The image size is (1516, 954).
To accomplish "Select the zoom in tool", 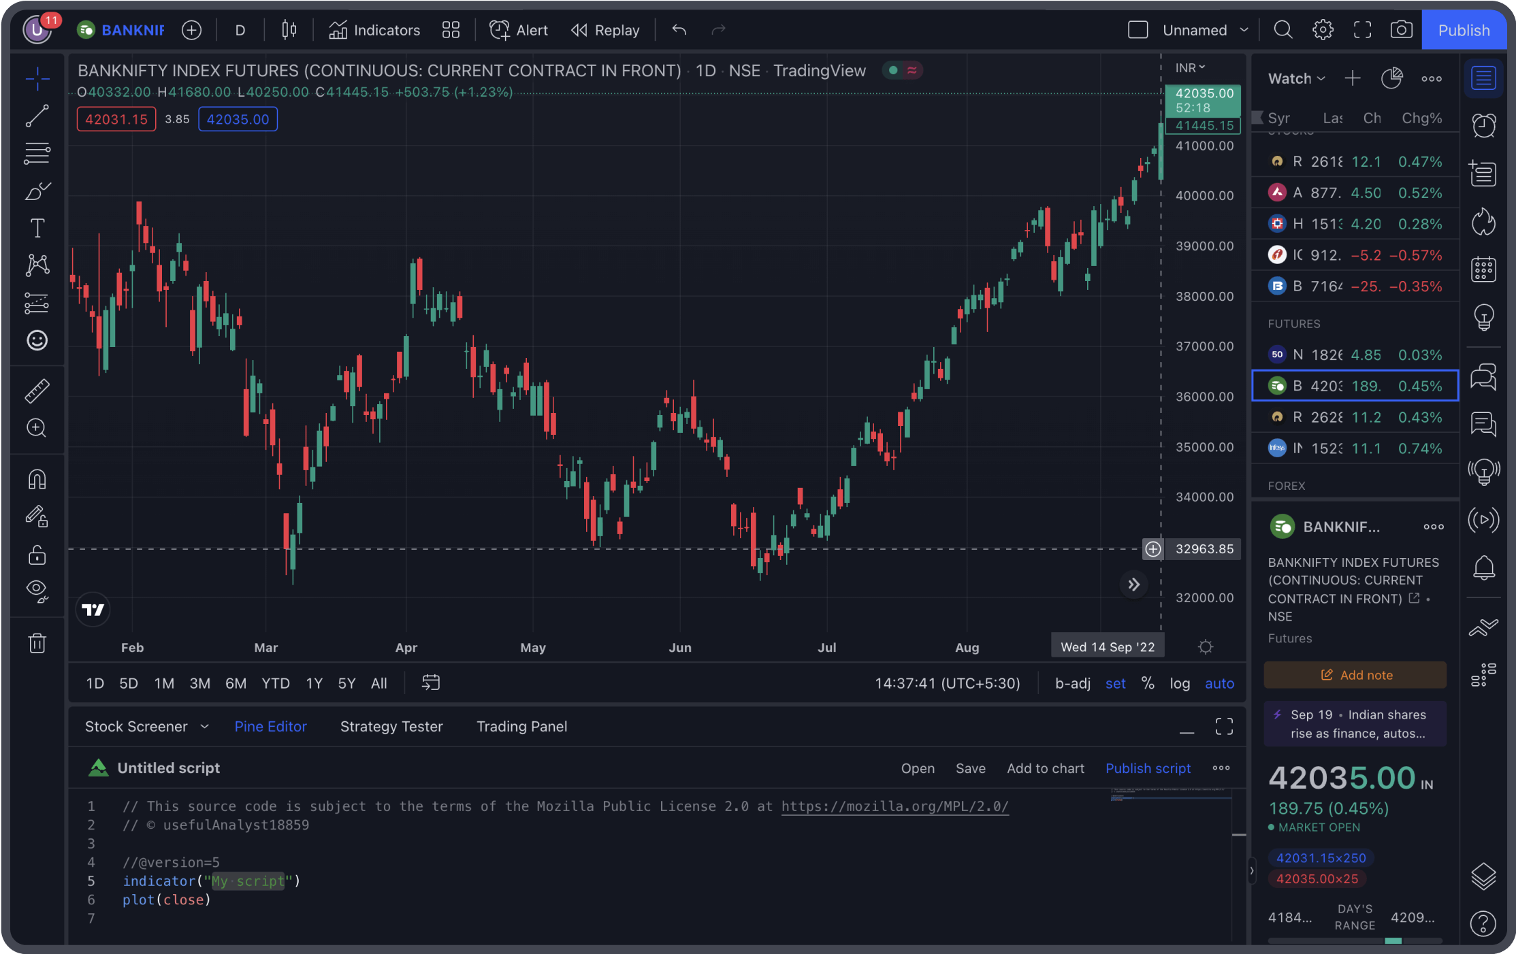I will 37,428.
